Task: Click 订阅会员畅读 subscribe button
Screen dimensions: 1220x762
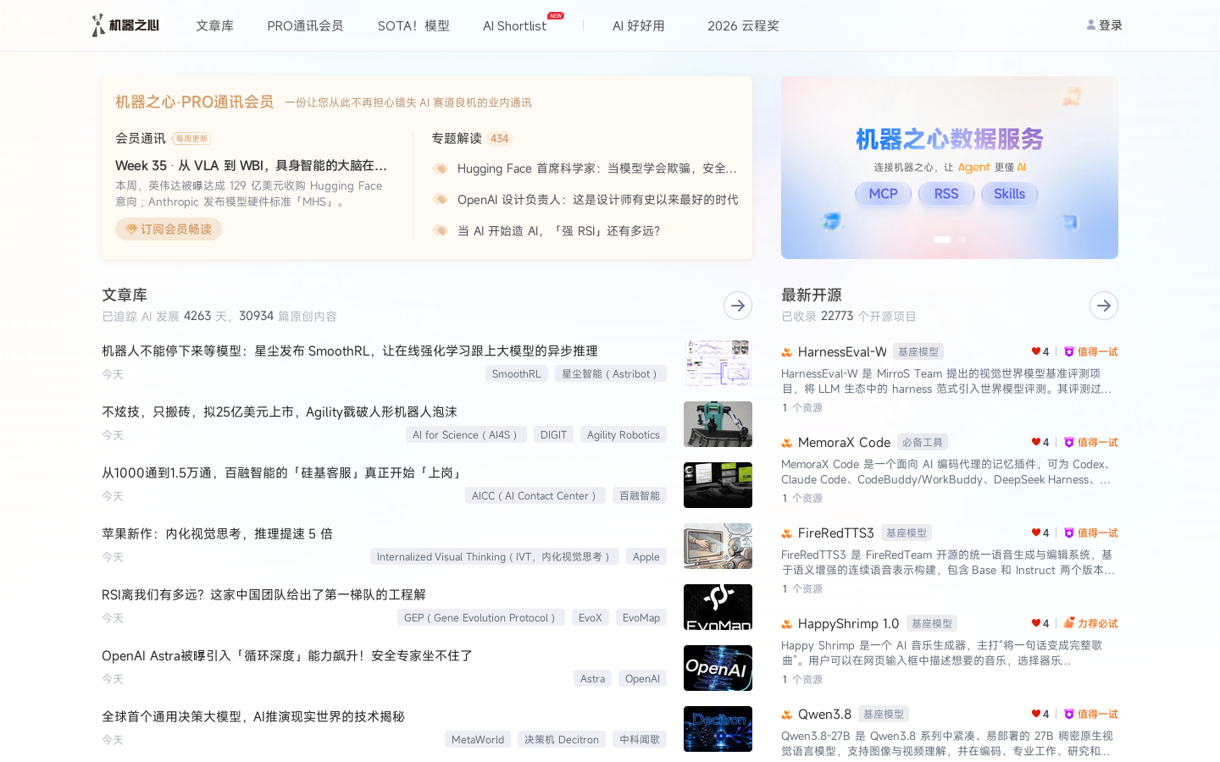Action: point(169,229)
